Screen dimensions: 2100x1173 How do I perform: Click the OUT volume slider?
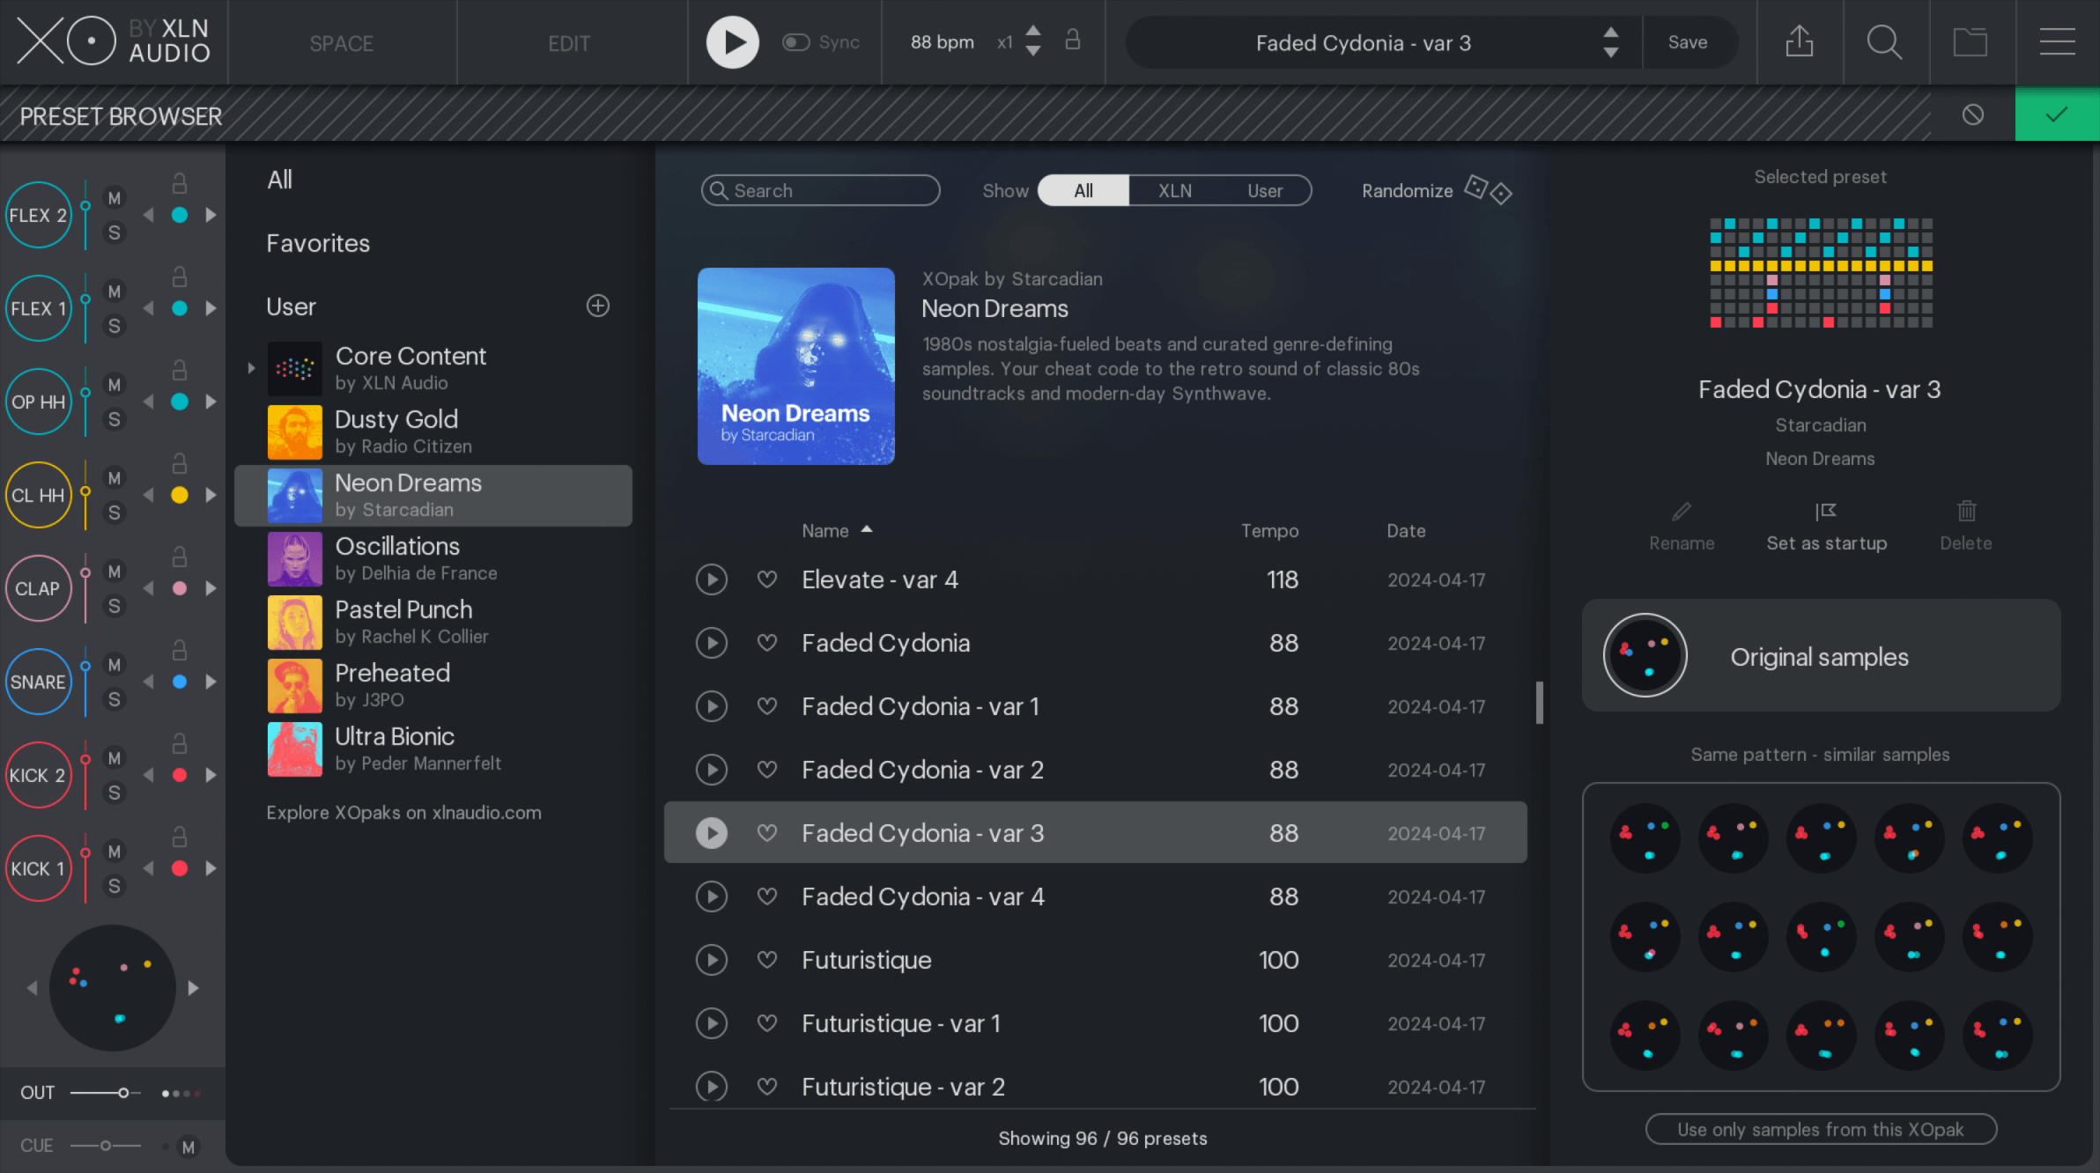click(122, 1092)
